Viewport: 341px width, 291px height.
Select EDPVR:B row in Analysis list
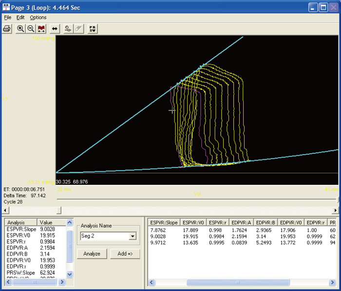click(x=36, y=254)
